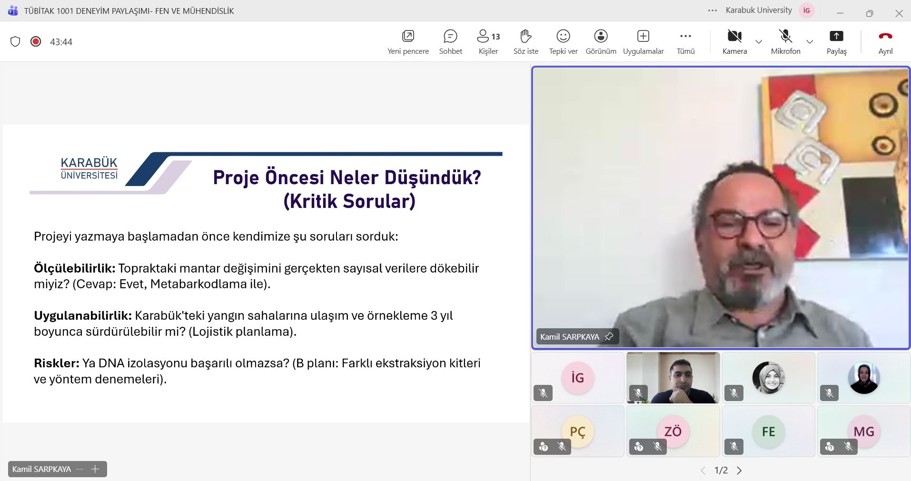Open the İG profile avatar in title bar
911x481 pixels.
[807, 10]
